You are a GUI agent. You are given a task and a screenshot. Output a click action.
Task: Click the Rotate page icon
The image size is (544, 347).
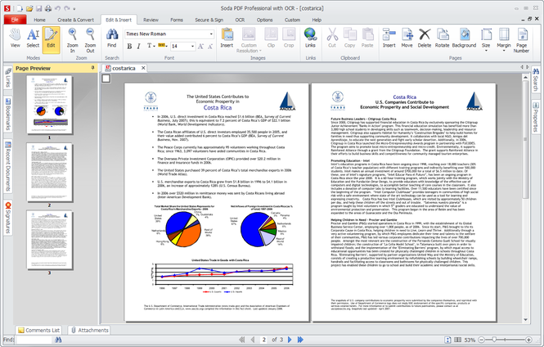coord(442,38)
